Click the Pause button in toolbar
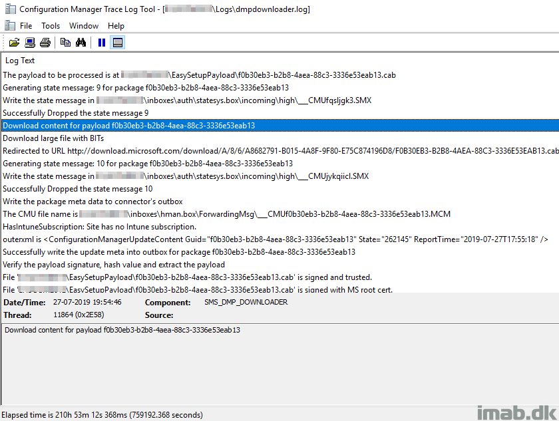Viewport: 559px width, 421px height. (x=102, y=43)
